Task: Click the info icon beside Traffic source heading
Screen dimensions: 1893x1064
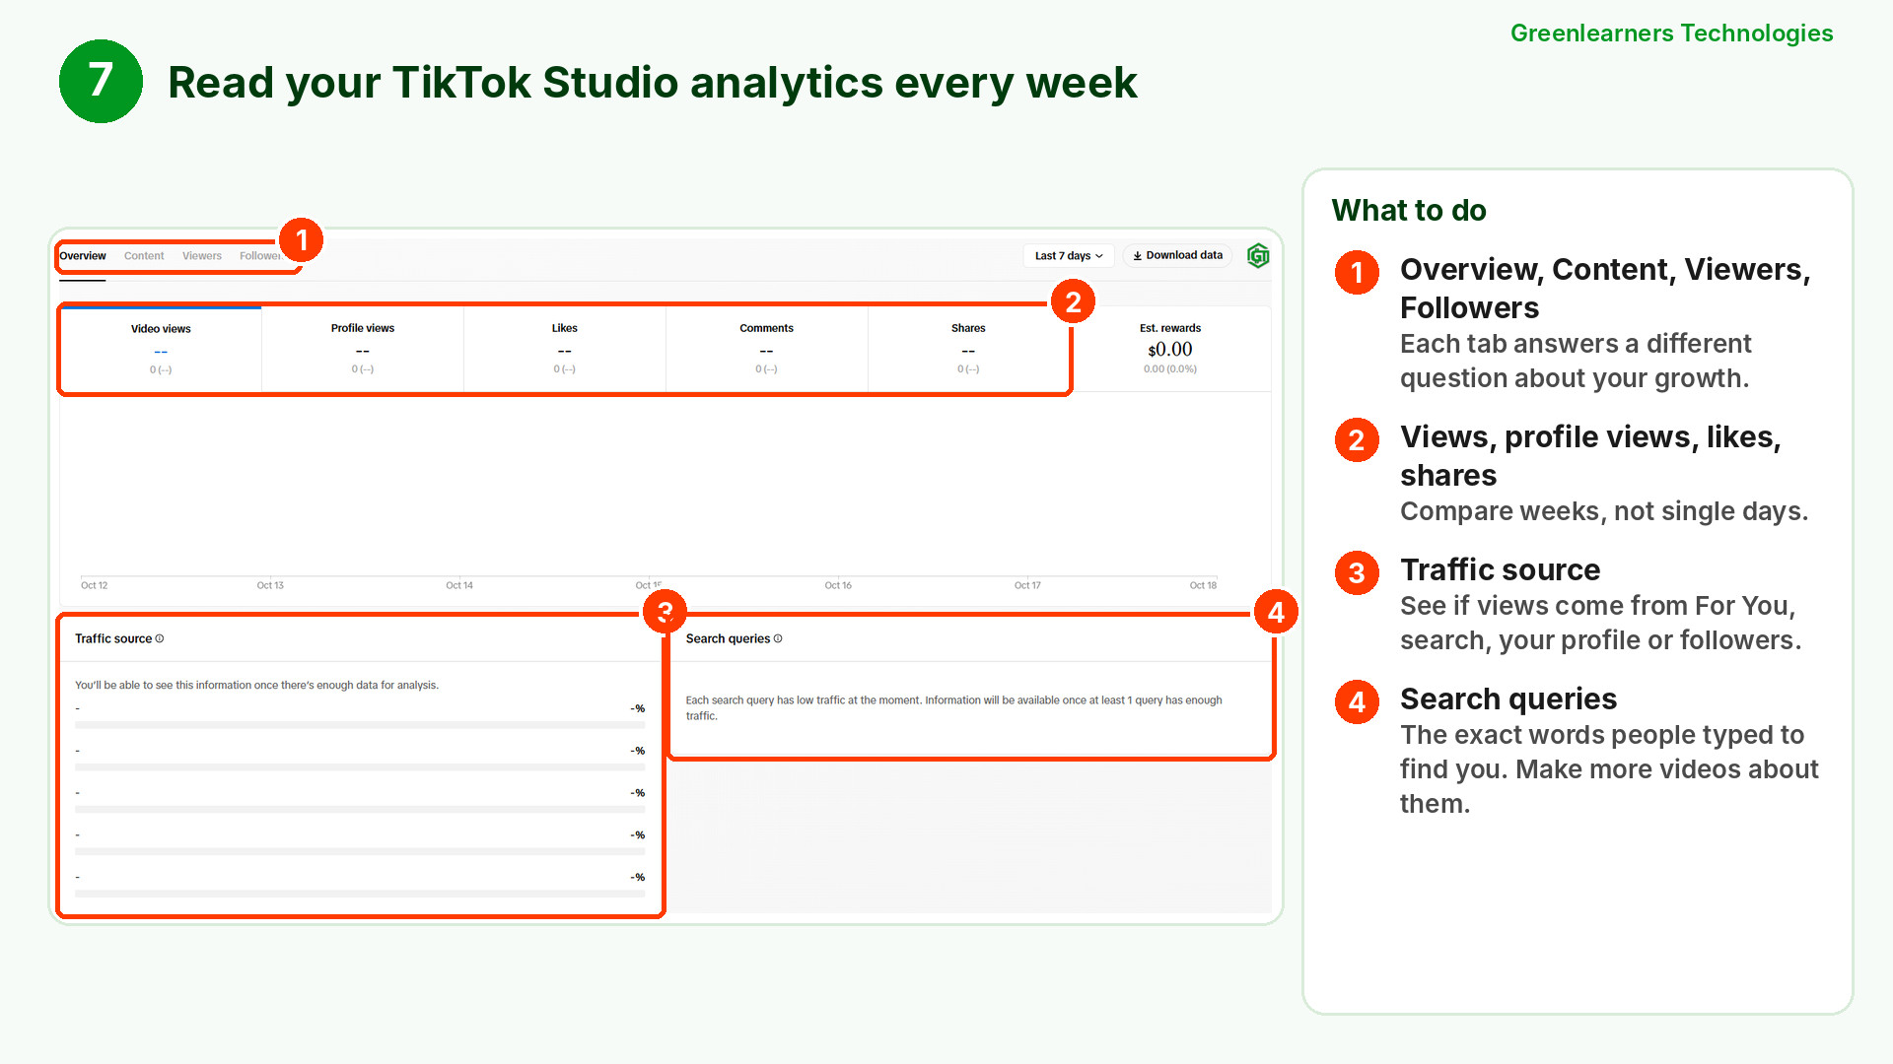Action: click(x=160, y=638)
